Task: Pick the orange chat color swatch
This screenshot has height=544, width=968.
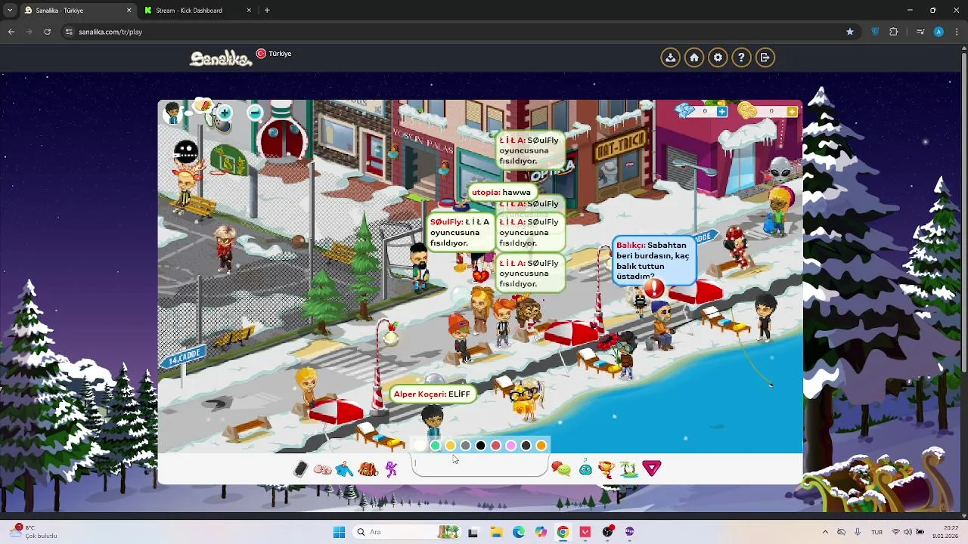Action: [541, 446]
